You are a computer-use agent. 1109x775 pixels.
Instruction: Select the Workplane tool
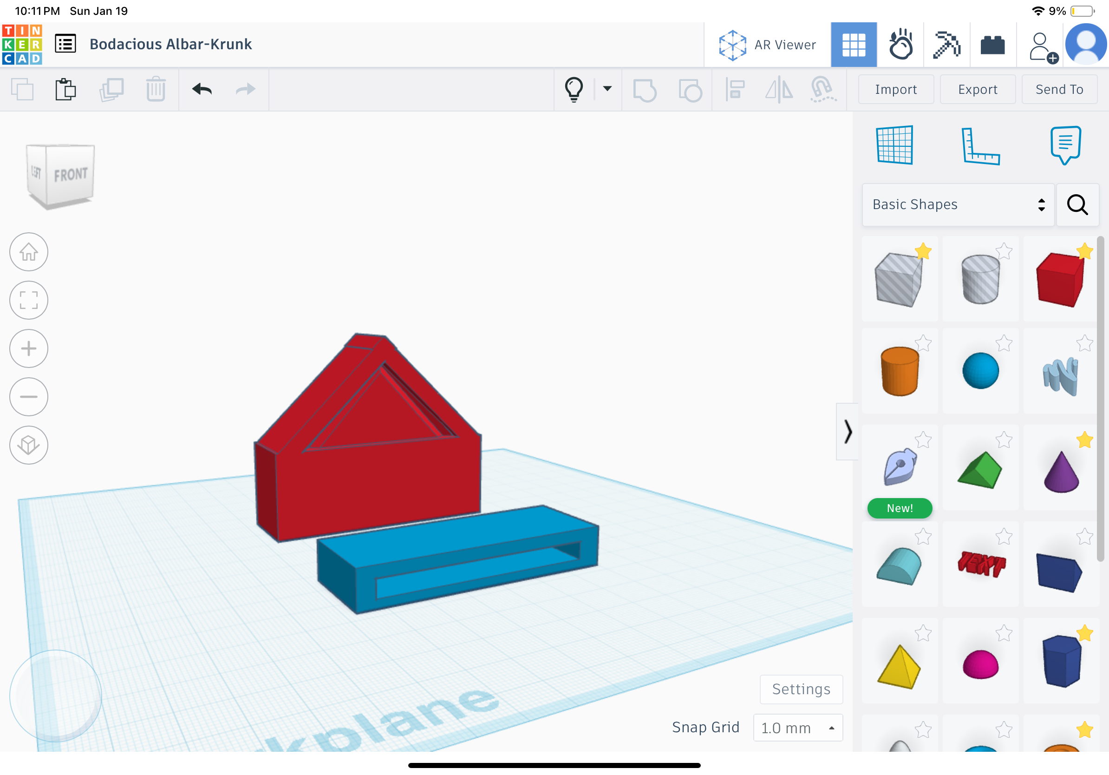894,145
